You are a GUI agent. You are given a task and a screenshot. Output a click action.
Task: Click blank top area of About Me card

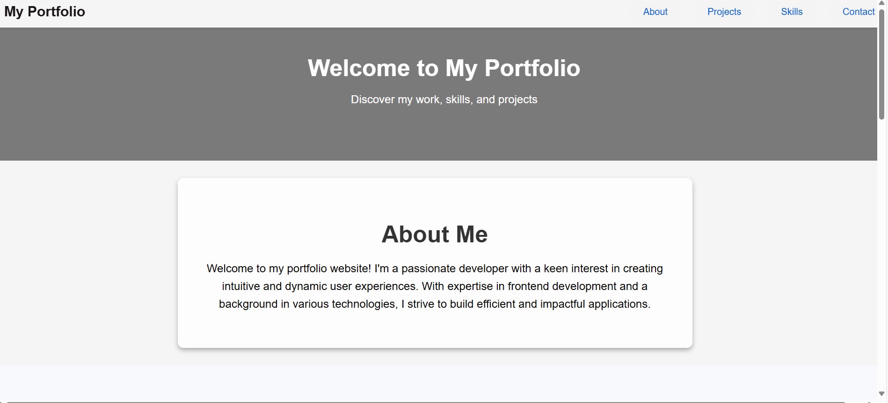tap(434, 196)
